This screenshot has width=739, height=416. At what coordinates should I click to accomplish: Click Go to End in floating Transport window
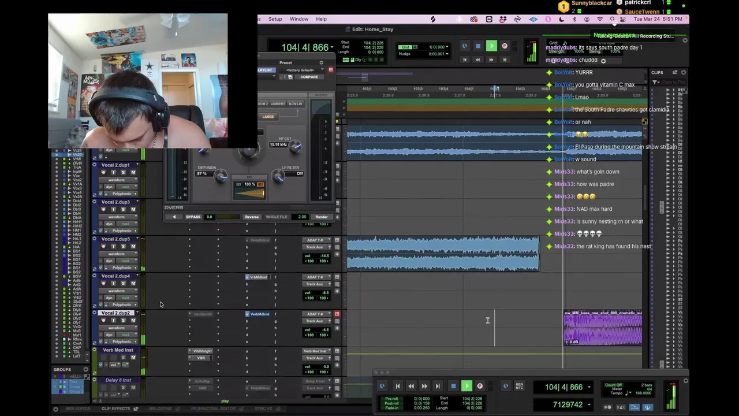coord(438,386)
